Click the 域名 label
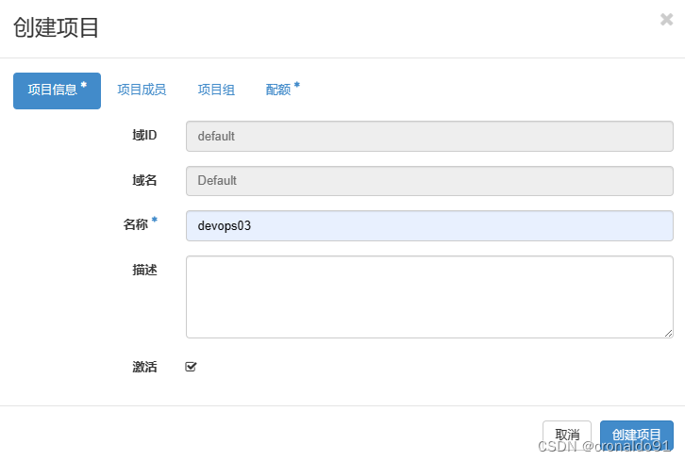The image size is (685, 461). [x=144, y=180]
